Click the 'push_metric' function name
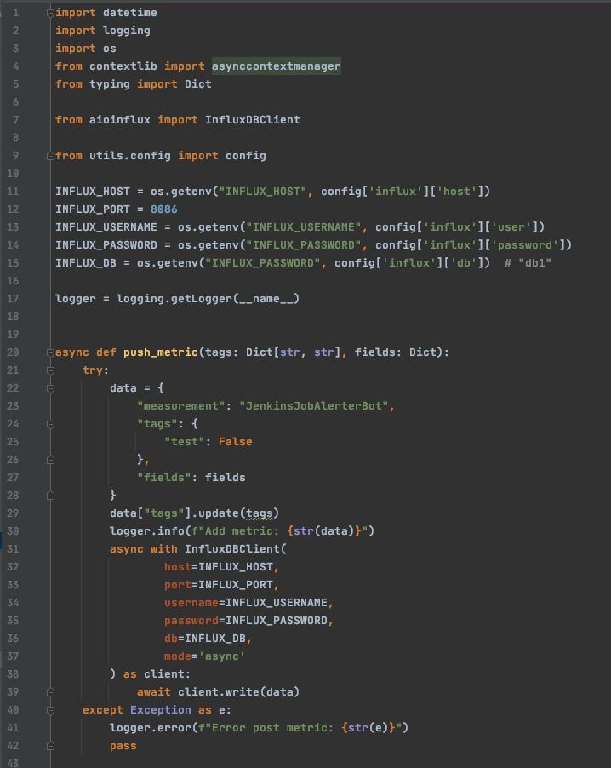 161,352
